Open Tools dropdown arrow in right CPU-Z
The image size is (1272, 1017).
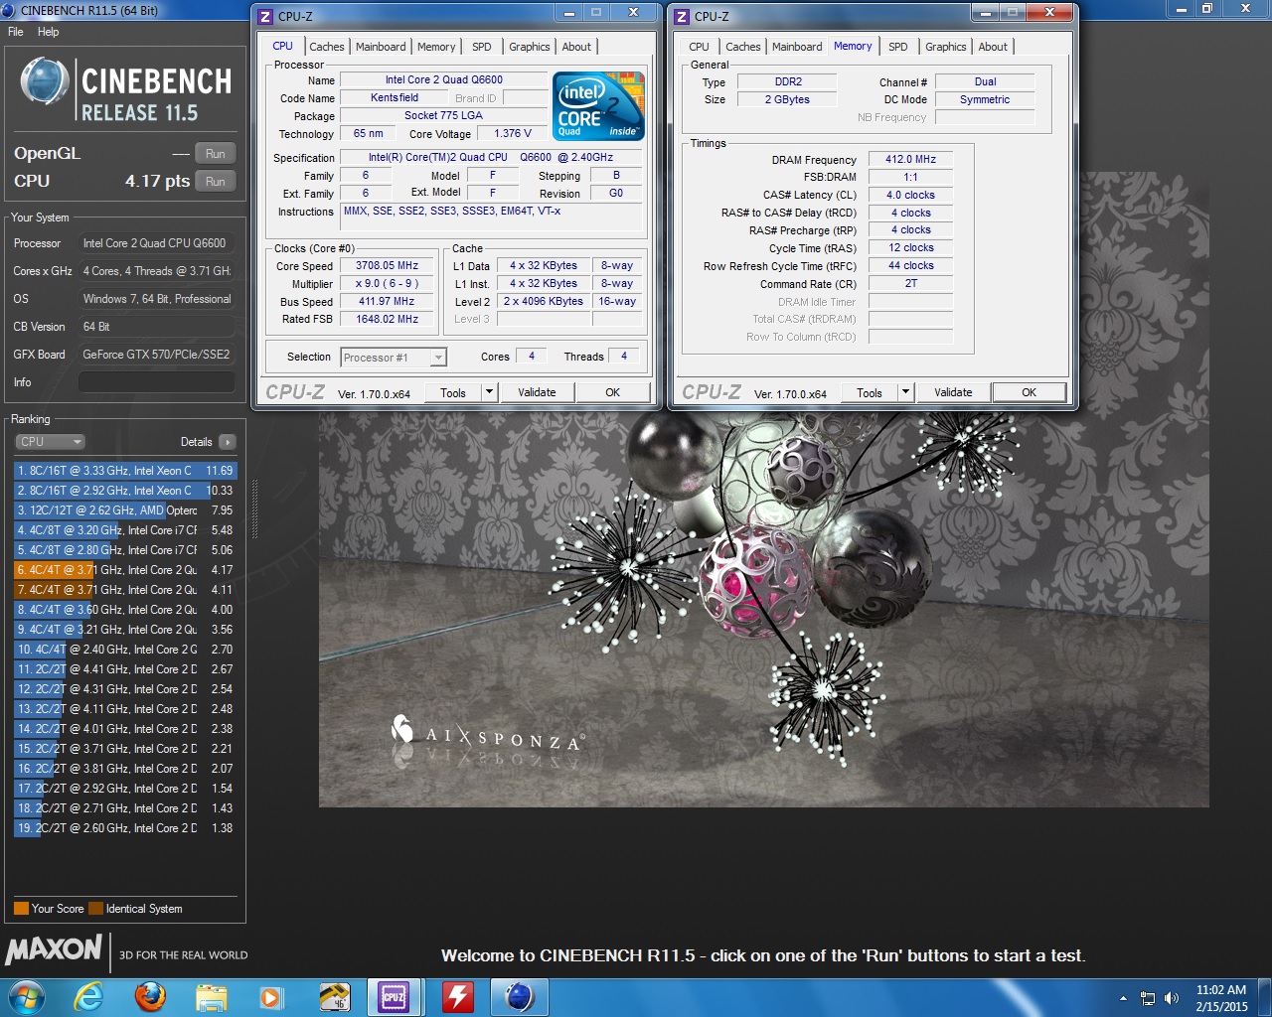pos(904,392)
